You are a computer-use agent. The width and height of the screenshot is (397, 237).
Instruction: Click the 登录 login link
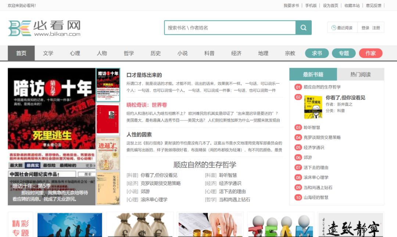[x=366, y=27]
